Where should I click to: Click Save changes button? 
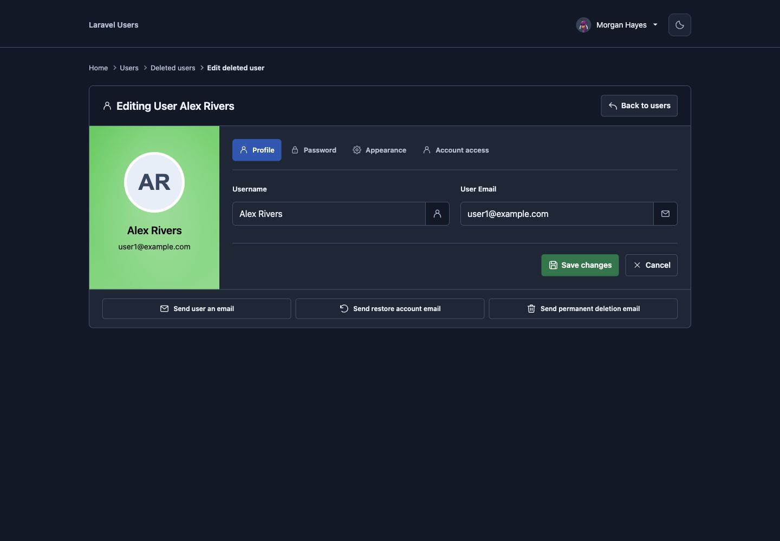tap(580, 265)
